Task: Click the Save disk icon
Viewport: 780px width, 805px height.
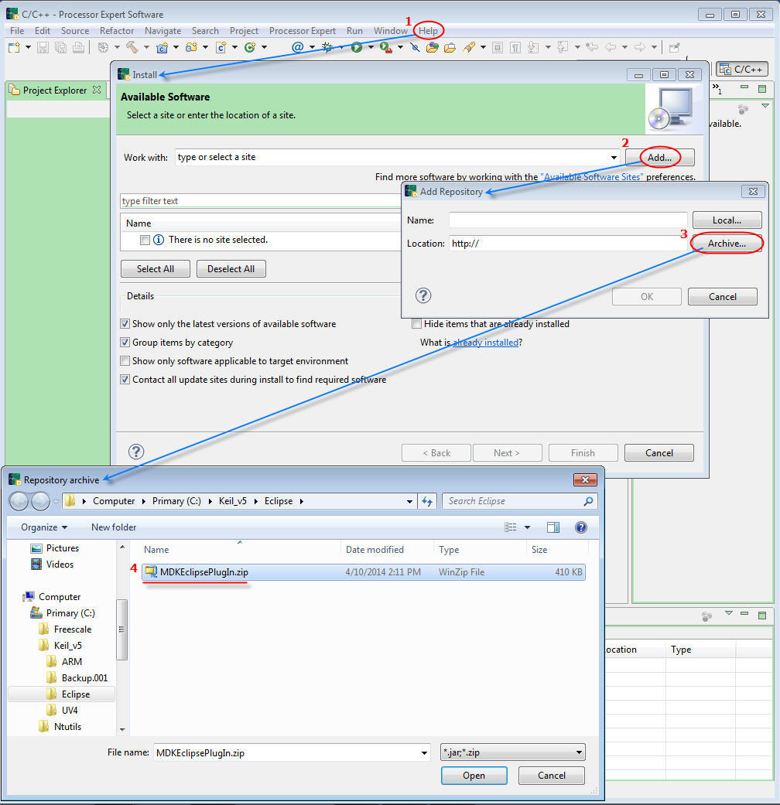Action: click(x=43, y=48)
